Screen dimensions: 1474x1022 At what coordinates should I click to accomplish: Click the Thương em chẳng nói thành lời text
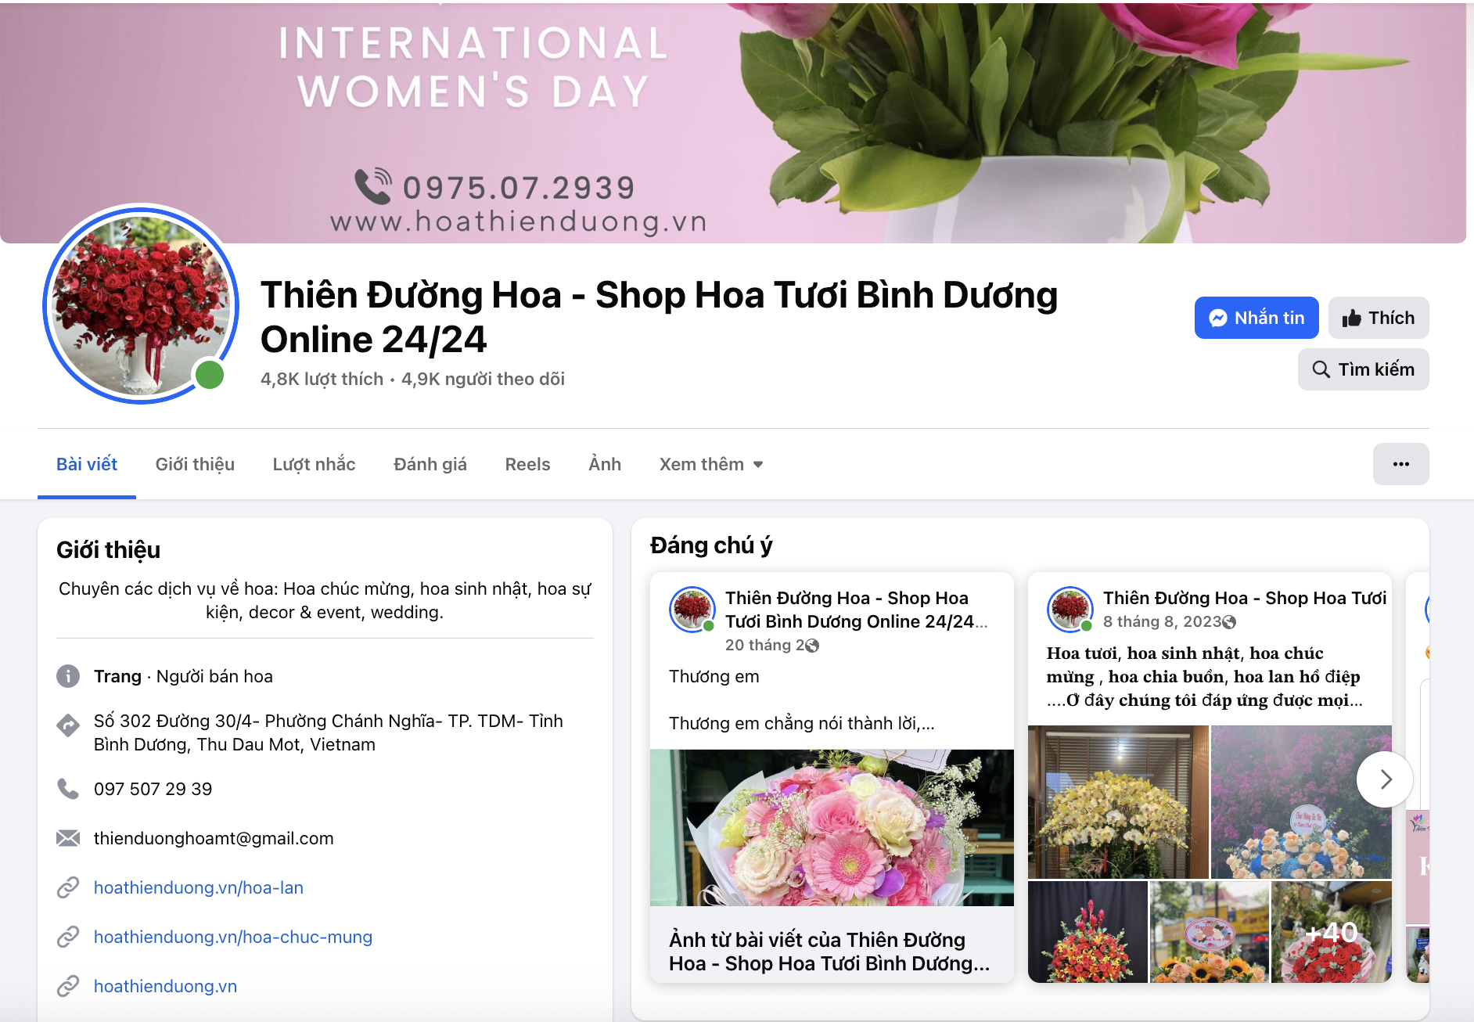tap(801, 723)
